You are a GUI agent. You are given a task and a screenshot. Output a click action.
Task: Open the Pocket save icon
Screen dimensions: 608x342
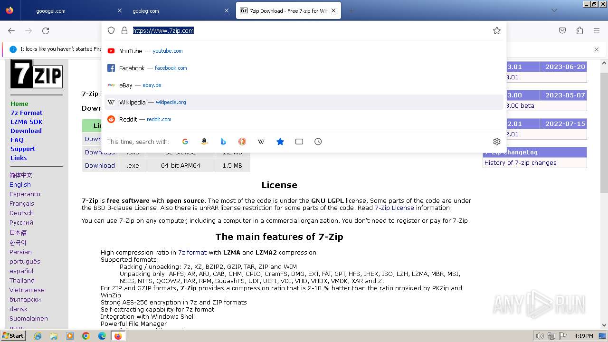pos(562,30)
